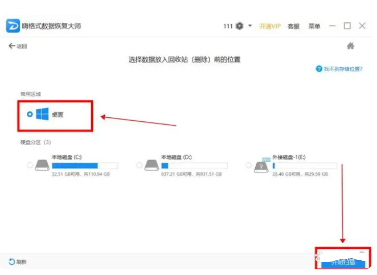This screenshot has width=377, height=275.
Task: Go back using the 返回 button
Action: coord(18,46)
